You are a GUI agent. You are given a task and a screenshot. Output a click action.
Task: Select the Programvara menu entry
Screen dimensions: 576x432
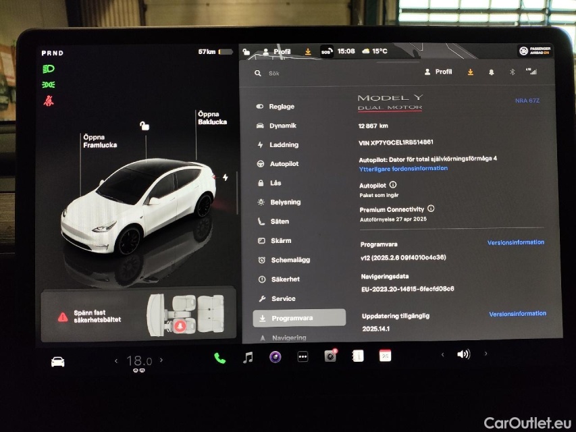point(299,318)
